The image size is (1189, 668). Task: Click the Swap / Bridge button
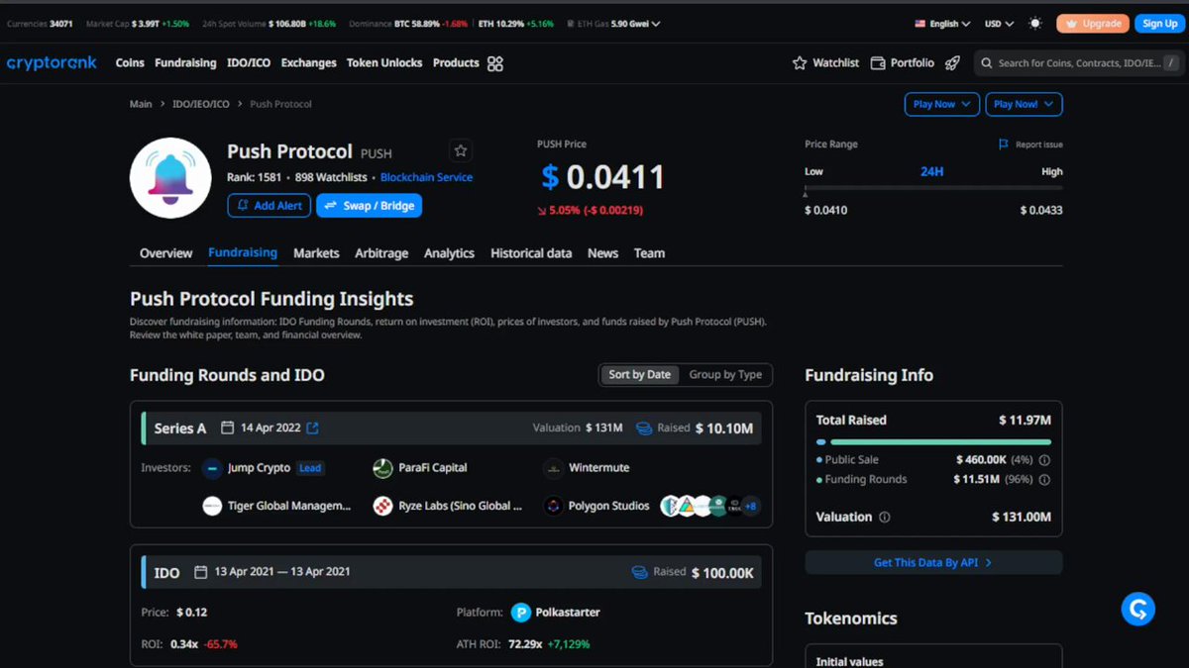(x=370, y=206)
